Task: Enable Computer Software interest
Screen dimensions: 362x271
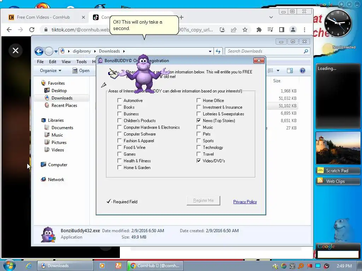Action: tap(119, 134)
